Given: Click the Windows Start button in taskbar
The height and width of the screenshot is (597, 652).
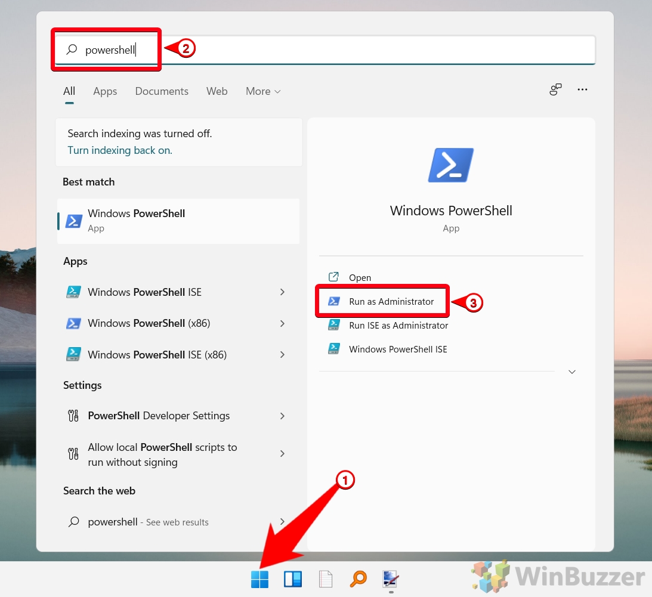Looking at the screenshot, I should (260, 579).
